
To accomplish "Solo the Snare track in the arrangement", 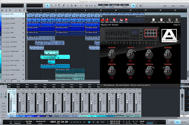I will [x=5, y=19].
